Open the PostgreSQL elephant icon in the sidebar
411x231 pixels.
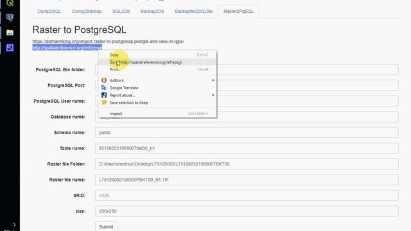pos(10,17)
